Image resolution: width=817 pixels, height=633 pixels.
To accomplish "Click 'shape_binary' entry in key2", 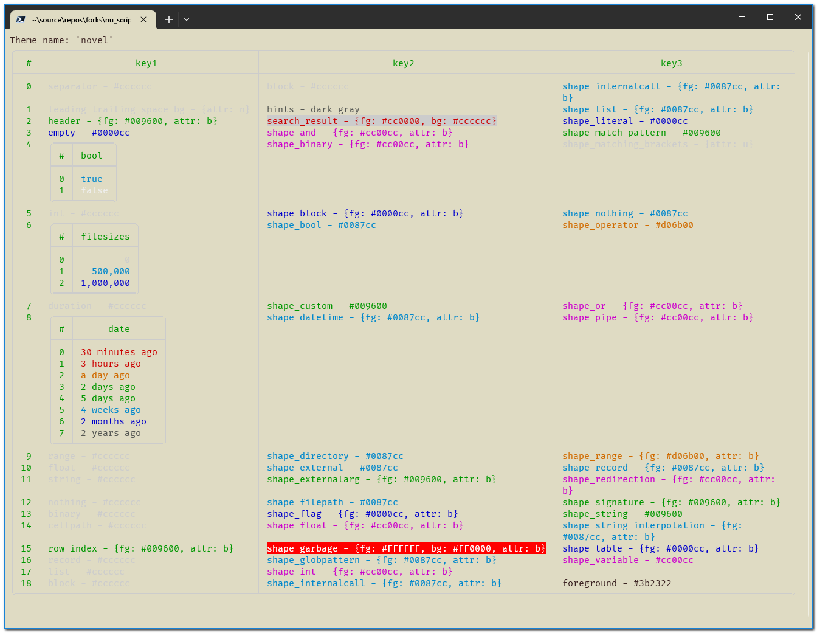I will click(x=368, y=144).
